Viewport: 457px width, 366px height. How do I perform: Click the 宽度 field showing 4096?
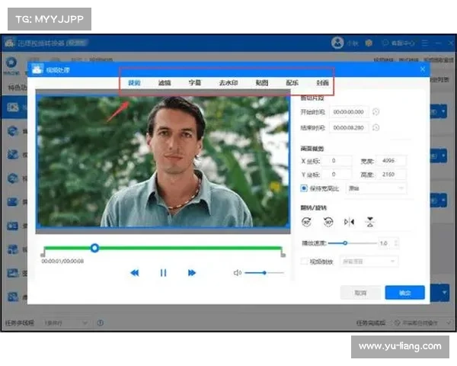coord(391,161)
